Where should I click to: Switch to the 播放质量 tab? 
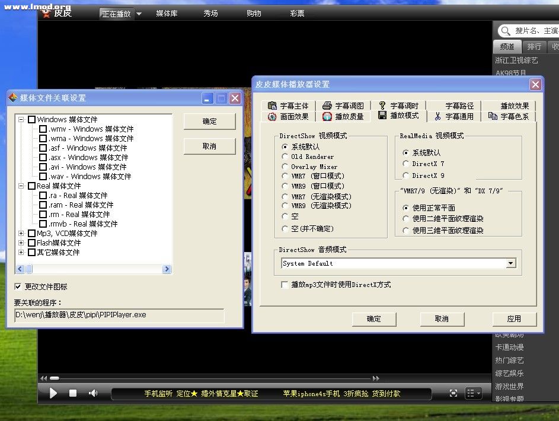click(x=343, y=117)
